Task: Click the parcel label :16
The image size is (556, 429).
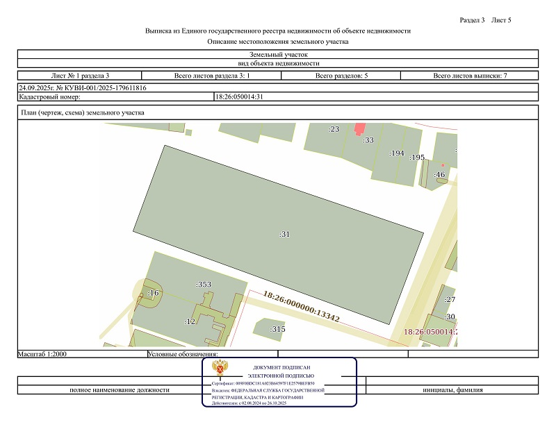Action: click(153, 294)
